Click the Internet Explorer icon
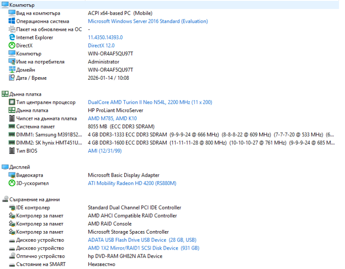Screen dimensions: 345x269 pyautogui.click(x=12, y=38)
